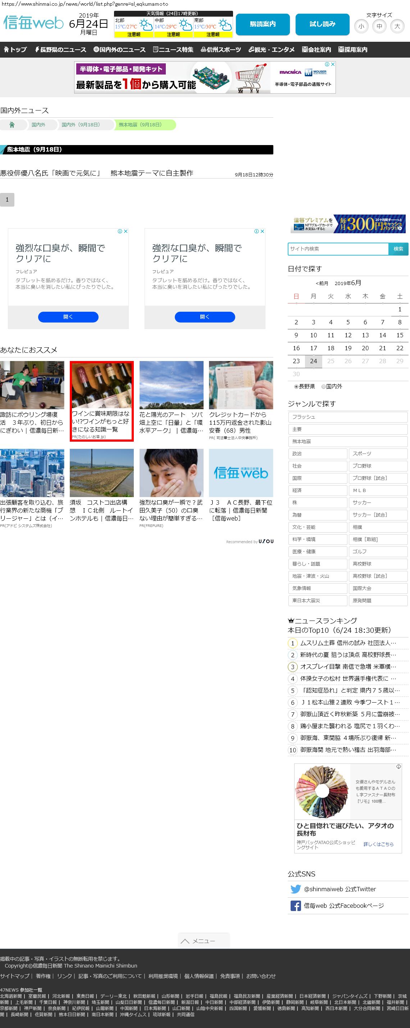Click the 購読案内 button
410x1028 pixels.
click(263, 24)
